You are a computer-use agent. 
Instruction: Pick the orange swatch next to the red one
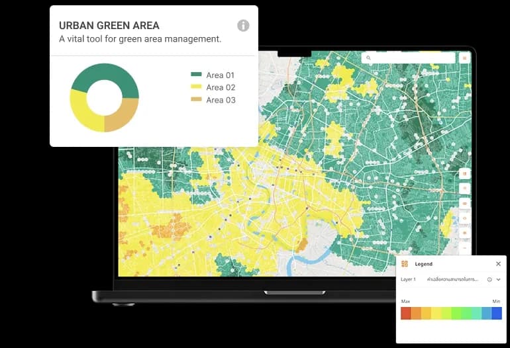(416, 313)
